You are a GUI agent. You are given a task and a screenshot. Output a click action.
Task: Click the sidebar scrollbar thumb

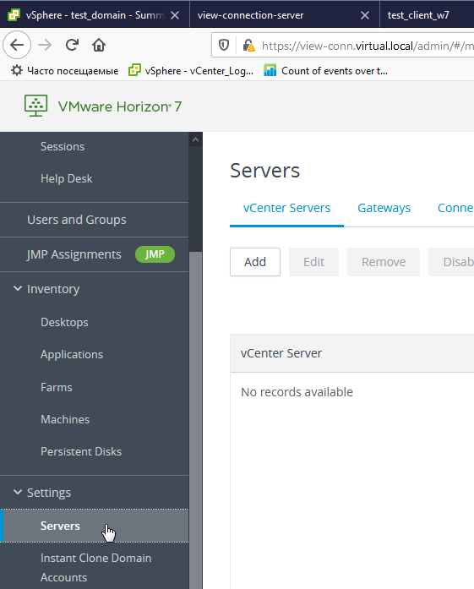(x=195, y=420)
